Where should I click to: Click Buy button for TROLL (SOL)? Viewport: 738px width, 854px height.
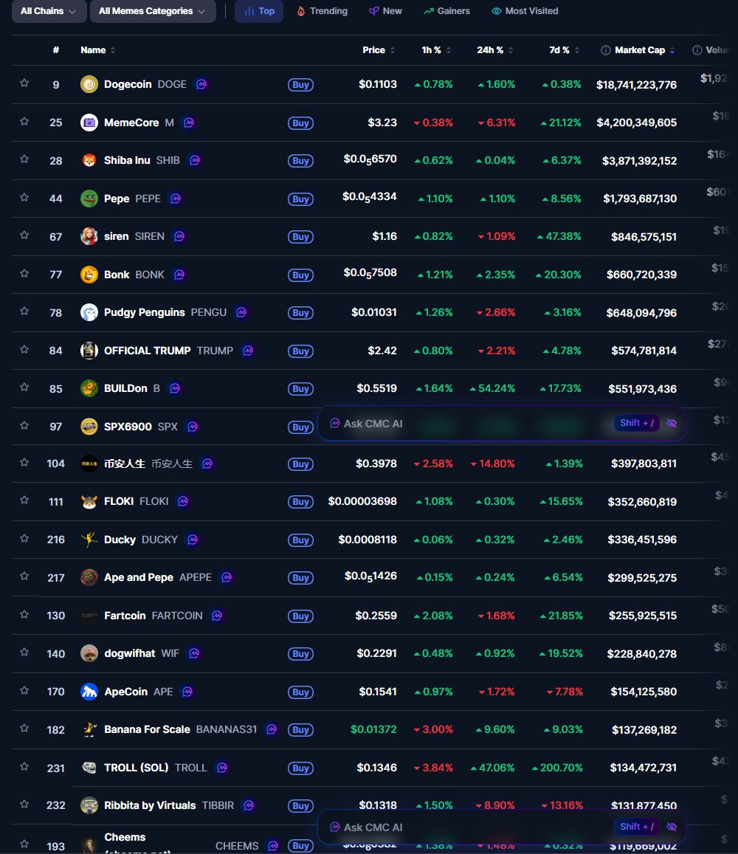click(300, 768)
